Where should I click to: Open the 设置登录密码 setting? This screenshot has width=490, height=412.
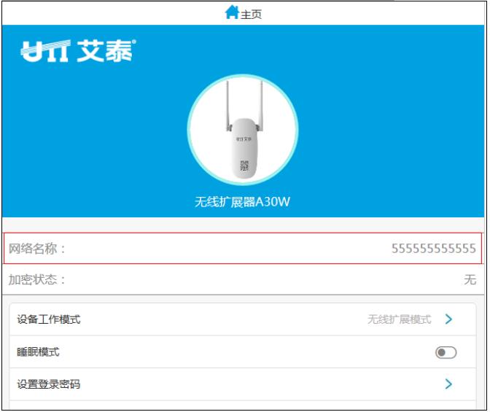243,384
